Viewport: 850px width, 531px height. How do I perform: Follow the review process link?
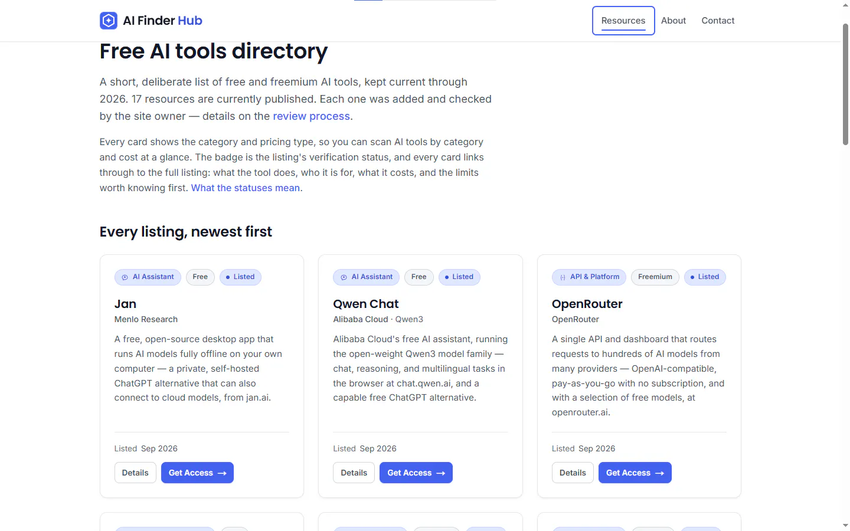[x=311, y=116]
